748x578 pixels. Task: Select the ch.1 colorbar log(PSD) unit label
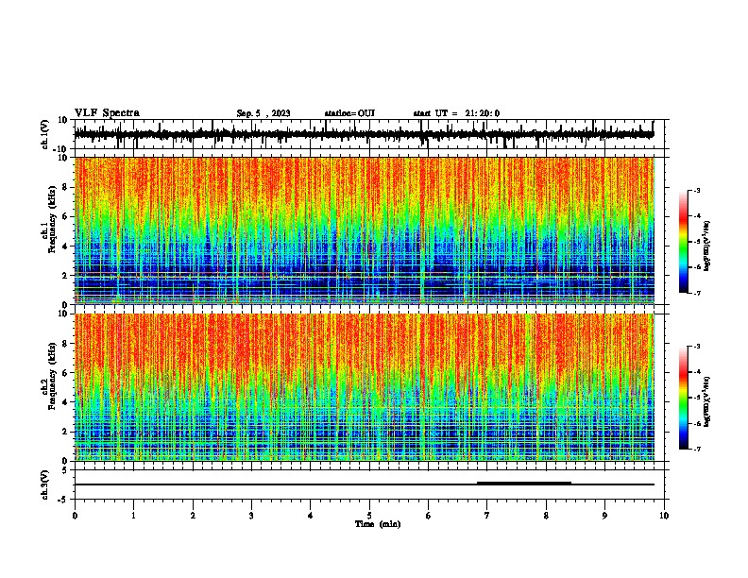(x=706, y=246)
